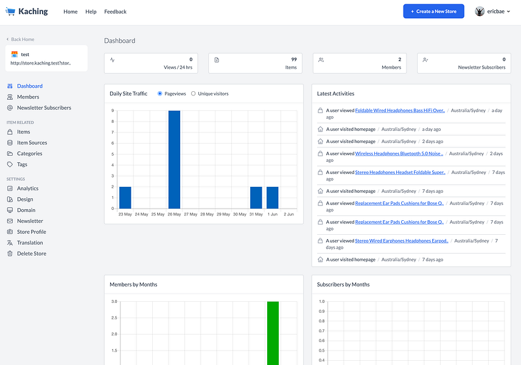The image size is (521, 365).
Task: Click the 99 Items stat card
Action: (x=255, y=63)
